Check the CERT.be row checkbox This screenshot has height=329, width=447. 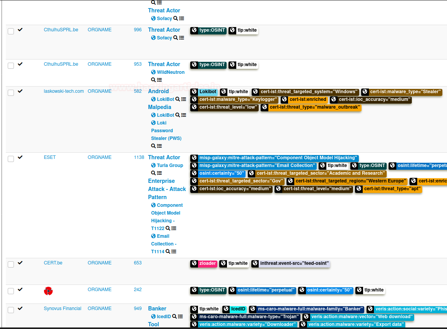point(11,264)
